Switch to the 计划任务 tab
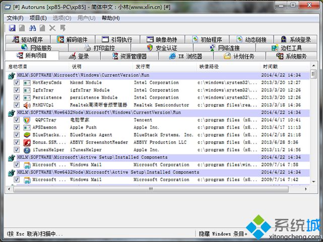 239,56
